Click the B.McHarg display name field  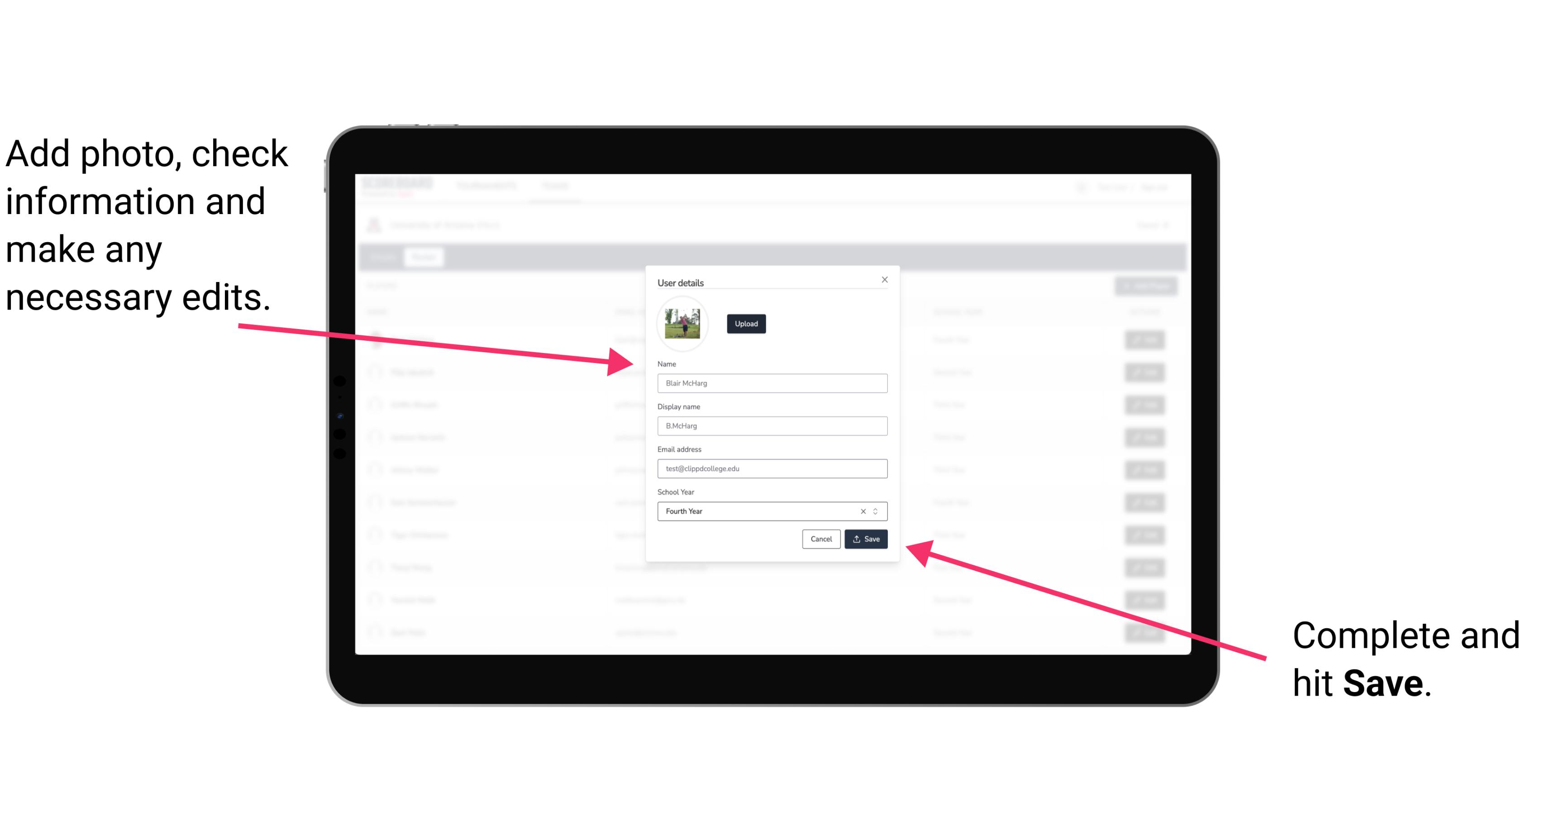coord(772,426)
